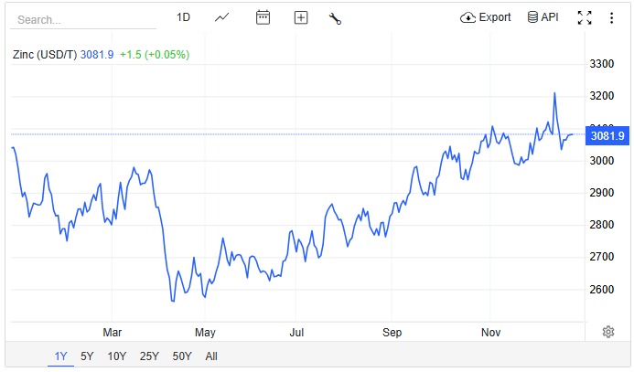Open the calendar date range picker
Image resolution: width=634 pixels, height=372 pixels.
coord(263,17)
